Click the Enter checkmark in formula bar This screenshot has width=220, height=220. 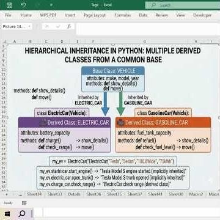tap(58, 26)
